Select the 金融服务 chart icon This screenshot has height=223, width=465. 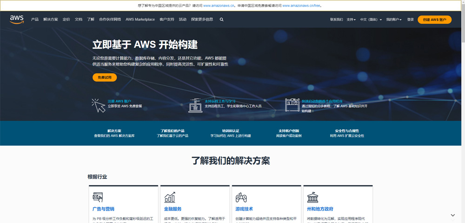pyautogui.click(x=170, y=197)
